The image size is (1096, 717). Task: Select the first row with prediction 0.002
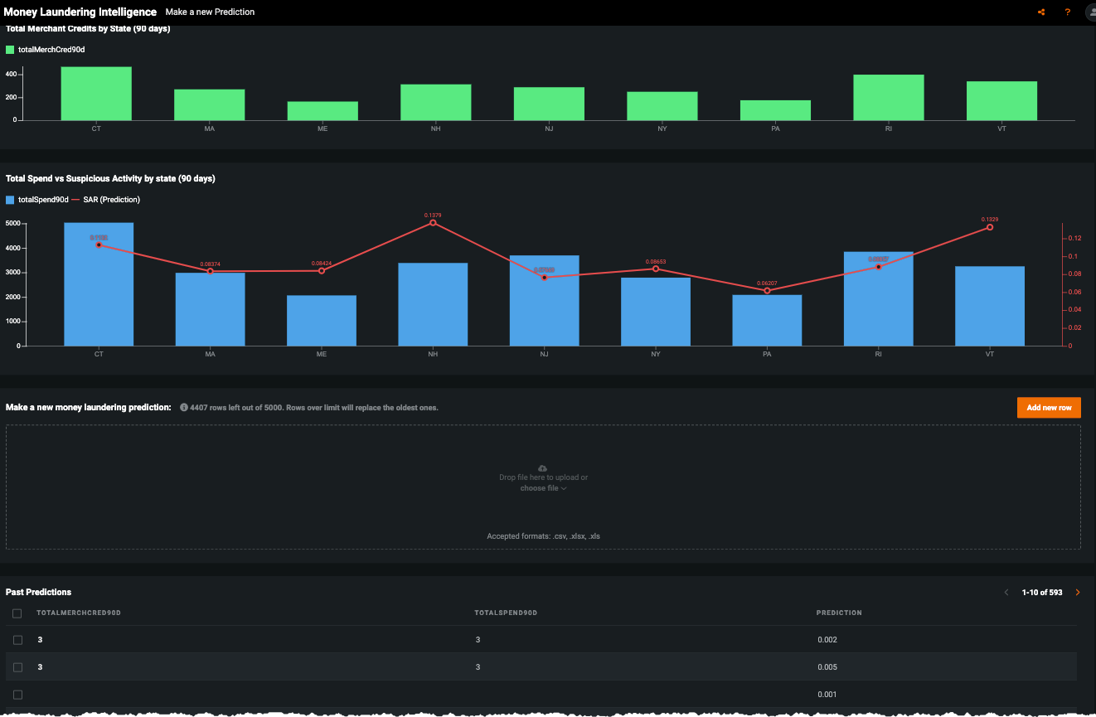point(17,640)
